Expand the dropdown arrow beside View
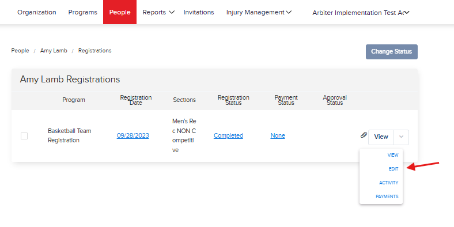The height and width of the screenshot is (227, 454). point(402,137)
